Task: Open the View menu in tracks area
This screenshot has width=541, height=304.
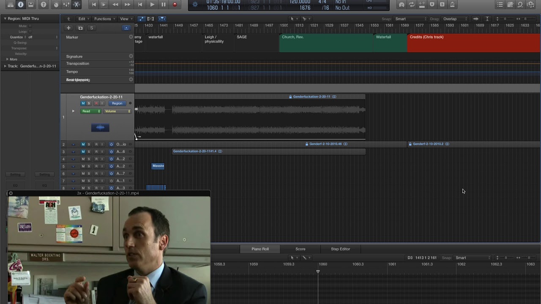Action: pos(126,19)
